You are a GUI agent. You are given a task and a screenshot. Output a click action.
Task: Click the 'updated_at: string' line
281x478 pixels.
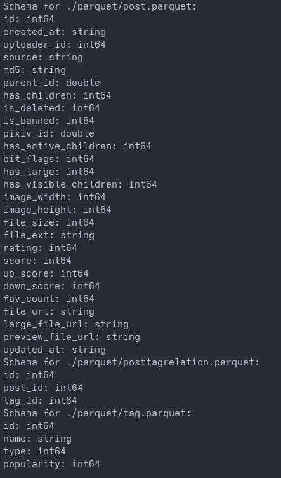pos(55,350)
